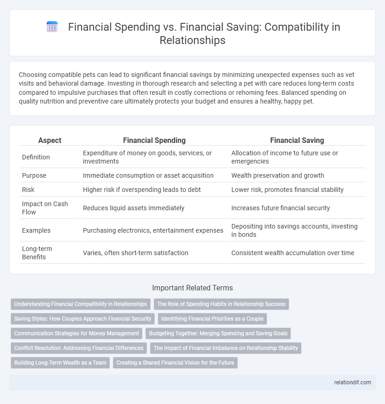
Task: Open 'Conflict Resolution: Addressing Financial Differences'
Action: click(x=78, y=348)
